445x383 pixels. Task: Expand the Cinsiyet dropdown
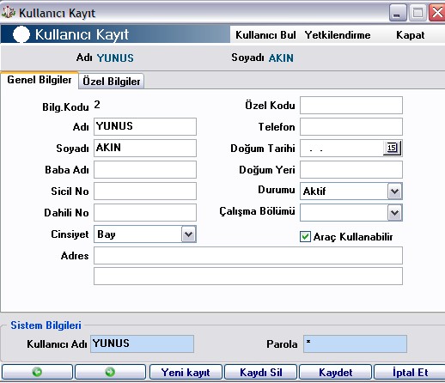click(188, 234)
